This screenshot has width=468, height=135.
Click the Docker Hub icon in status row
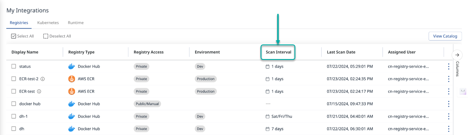[x=72, y=66]
